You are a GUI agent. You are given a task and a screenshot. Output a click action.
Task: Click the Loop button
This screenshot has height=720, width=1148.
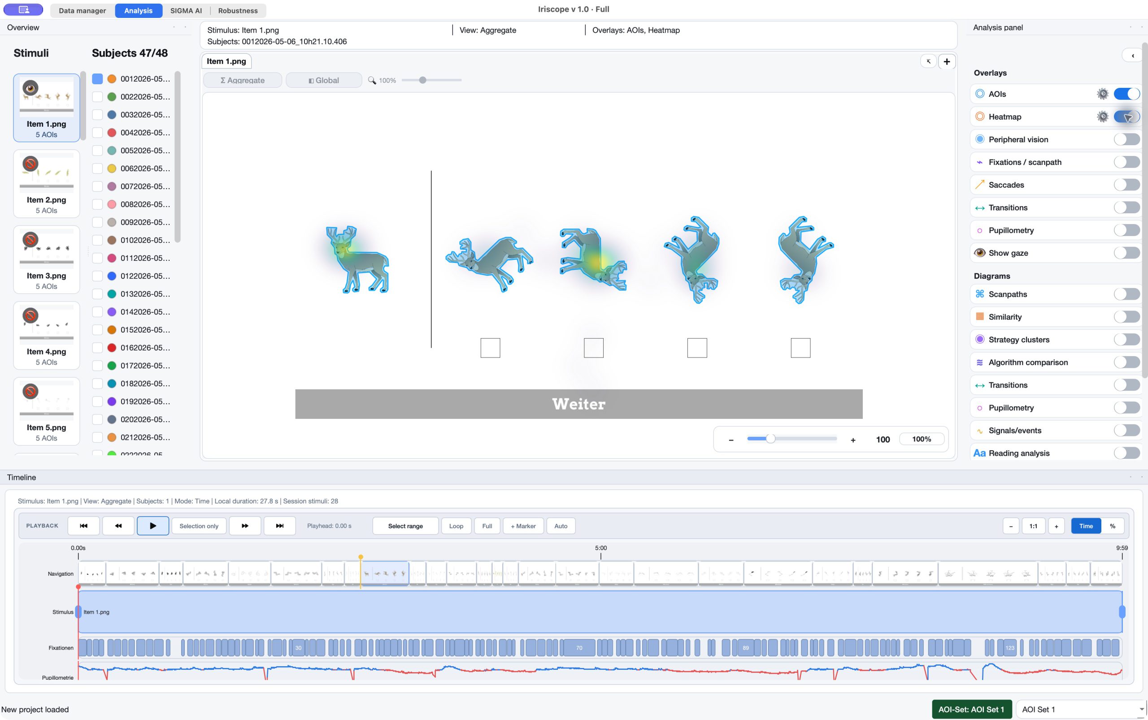point(456,526)
